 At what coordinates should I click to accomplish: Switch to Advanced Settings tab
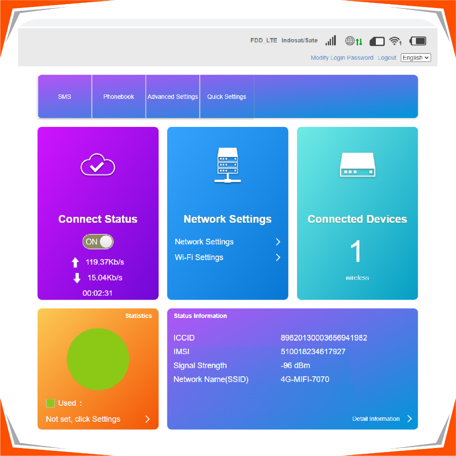tap(173, 97)
